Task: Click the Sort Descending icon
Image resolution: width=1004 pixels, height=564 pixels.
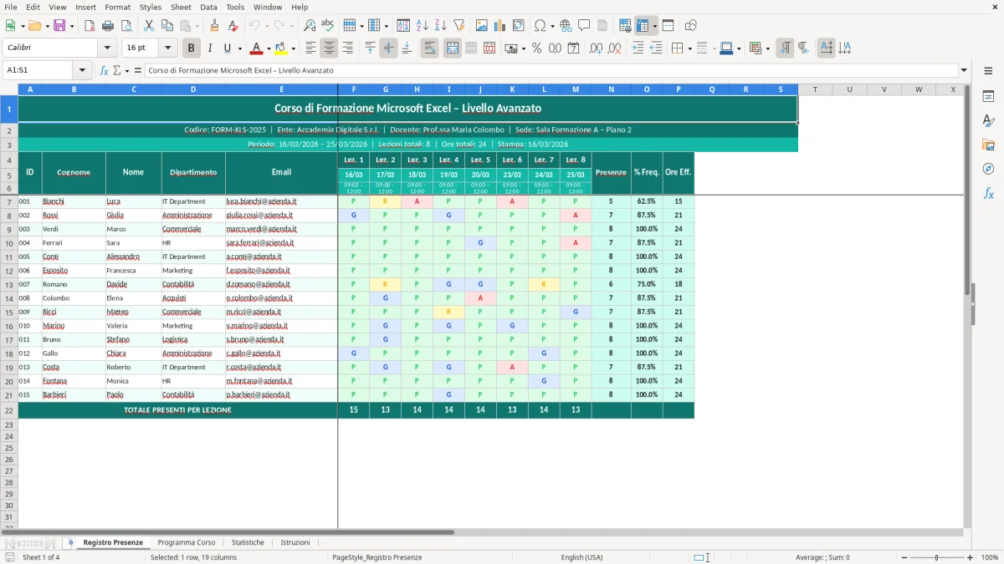Action: click(x=441, y=26)
